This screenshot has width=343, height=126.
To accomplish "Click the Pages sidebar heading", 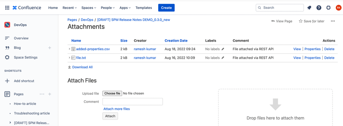I will [x=19, y=94].
